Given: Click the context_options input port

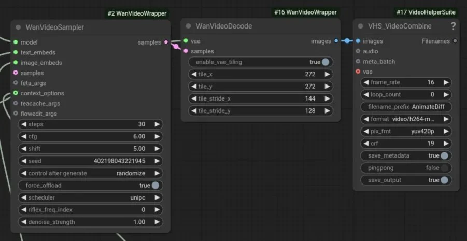Looking at the screenshot, I should click(16, 93).
